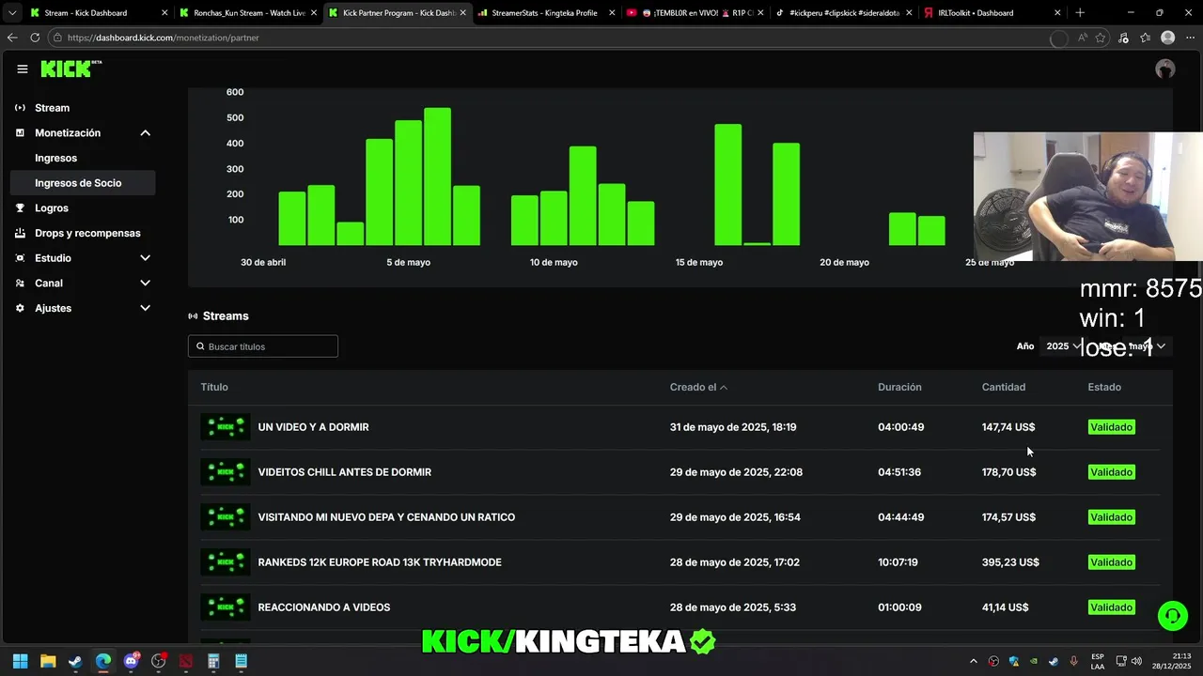Click date 28 de mayo de 2025, 5:33
1203x676 pixels.
click(x=733, y=607)
